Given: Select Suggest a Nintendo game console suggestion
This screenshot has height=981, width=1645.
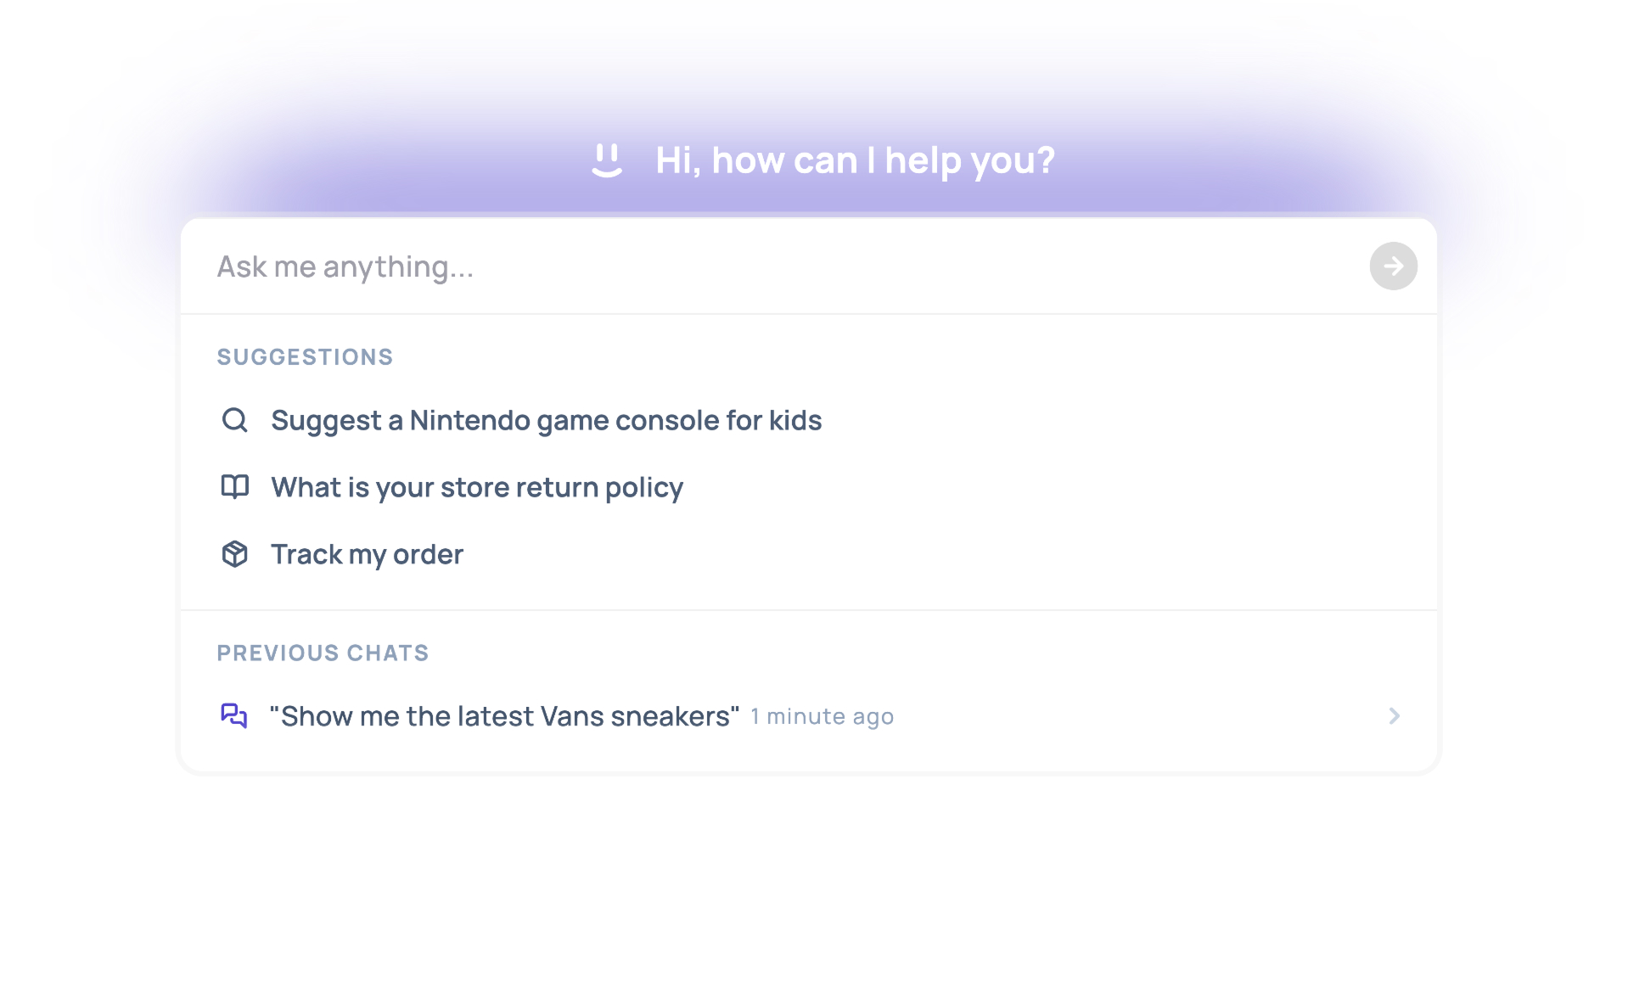Looking at the screenshot, I should [x=545, y=420].
